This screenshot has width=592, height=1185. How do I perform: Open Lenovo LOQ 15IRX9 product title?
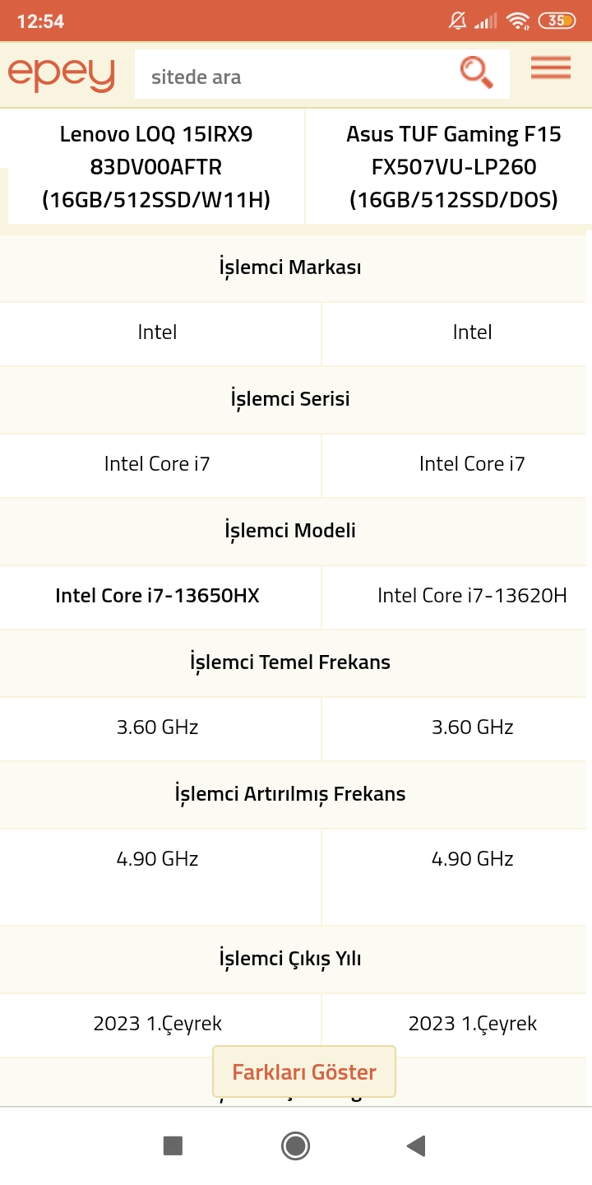(x=156, y=167)
